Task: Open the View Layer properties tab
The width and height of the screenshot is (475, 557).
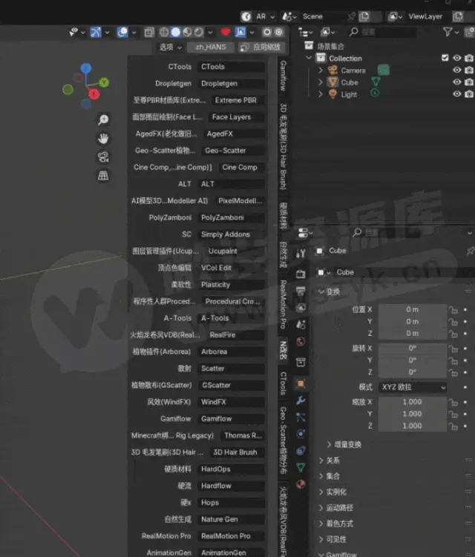Action: [301, 308]
